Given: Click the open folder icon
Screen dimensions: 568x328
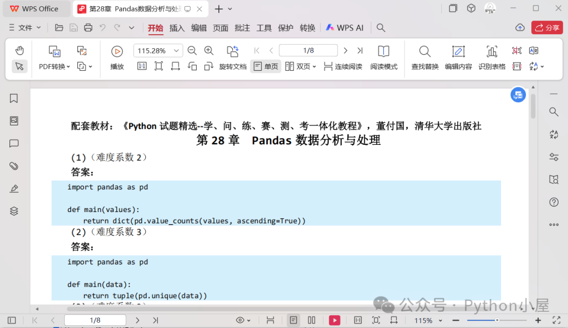Looking at the screenshot, I should tap(59, 27).
